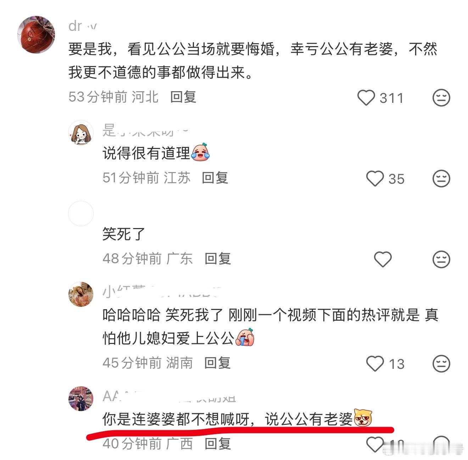Like the 广西 reply about 婆婆
This screenshot has height=460, width=468.
pyautogui.click(x=375, y=444)
